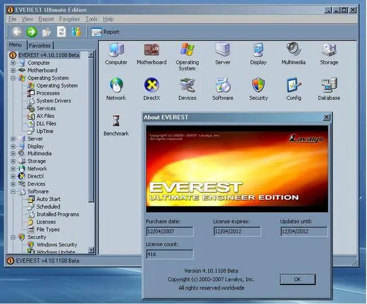Select UpTime in the tree
This screenshot has width=367, height=304.
(45, 131)
